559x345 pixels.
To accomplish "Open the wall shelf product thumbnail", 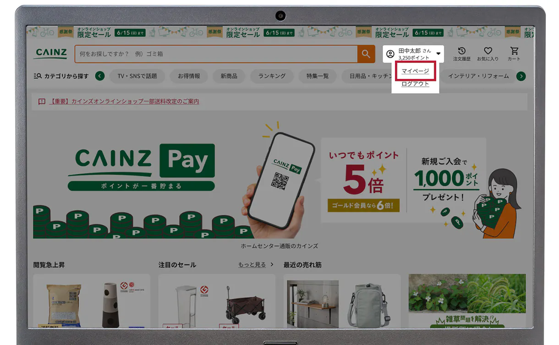I will pos(313,304).
